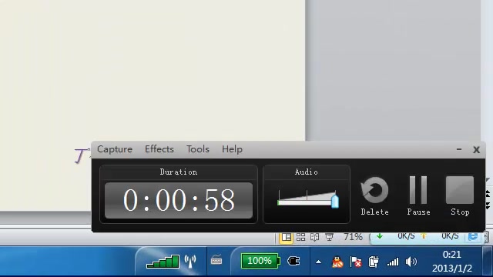Click the 100% battery indicator
493x277 pixels.
click(260, 261)
